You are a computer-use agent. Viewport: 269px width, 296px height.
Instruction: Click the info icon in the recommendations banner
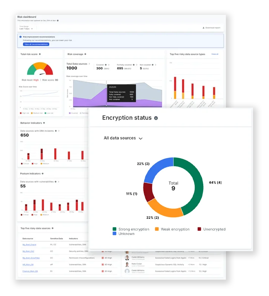(x=20, y=37)
